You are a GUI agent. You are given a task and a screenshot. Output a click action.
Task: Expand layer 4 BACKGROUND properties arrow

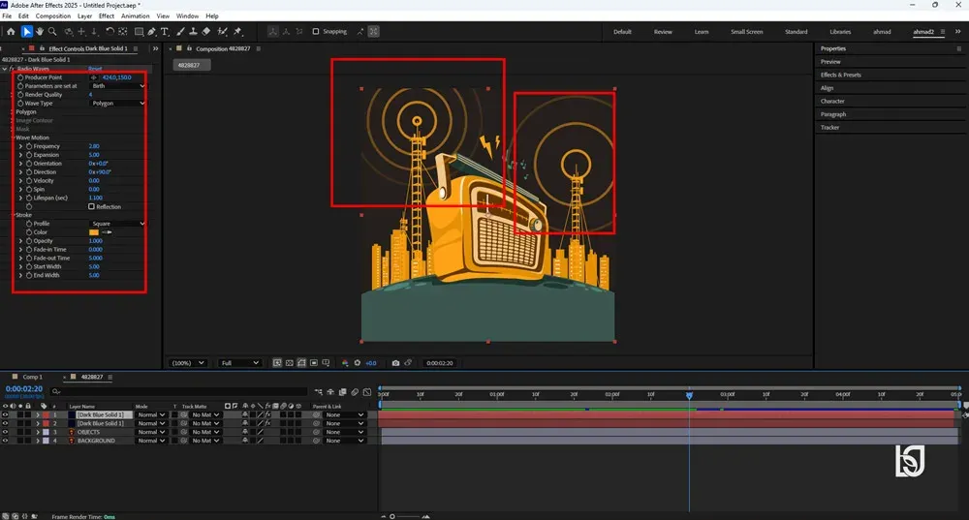[38, 441]
